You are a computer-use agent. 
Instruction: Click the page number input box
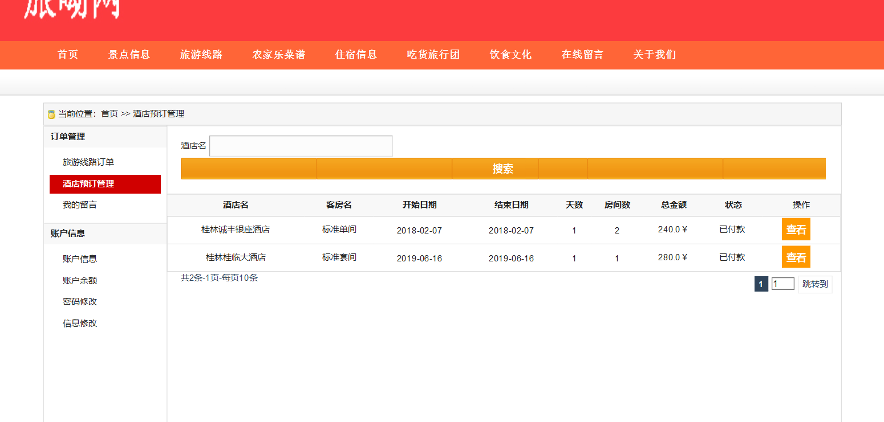[x=782, y=284]
